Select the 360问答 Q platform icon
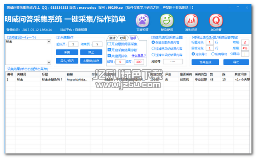 tap(216, 21)
